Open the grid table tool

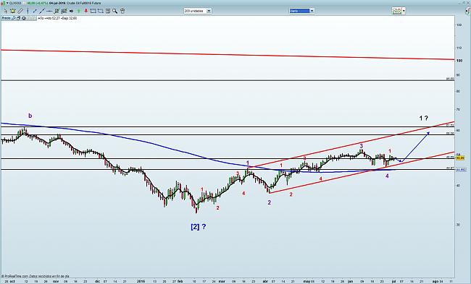(x=108, y=11)
